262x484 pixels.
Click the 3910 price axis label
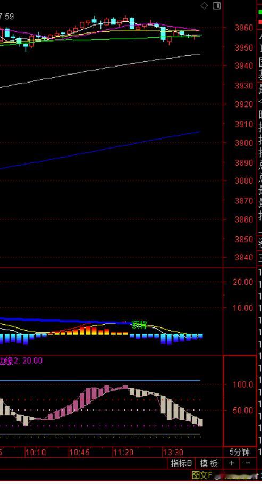(243, 124)
